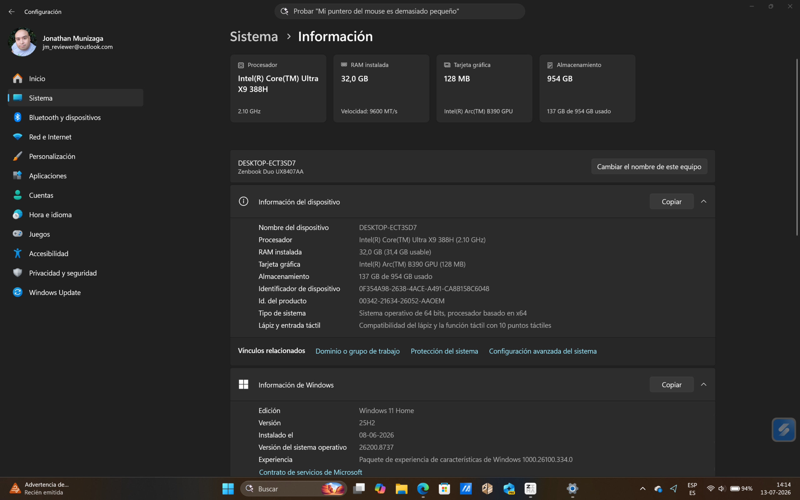The height and width of the screenshot is (500, 800).
Task: Copy the Información del dispositivo details
Action: [671, 202]
